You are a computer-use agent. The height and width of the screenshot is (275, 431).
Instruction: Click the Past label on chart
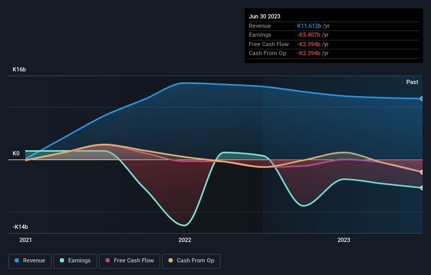click(412, 82)
